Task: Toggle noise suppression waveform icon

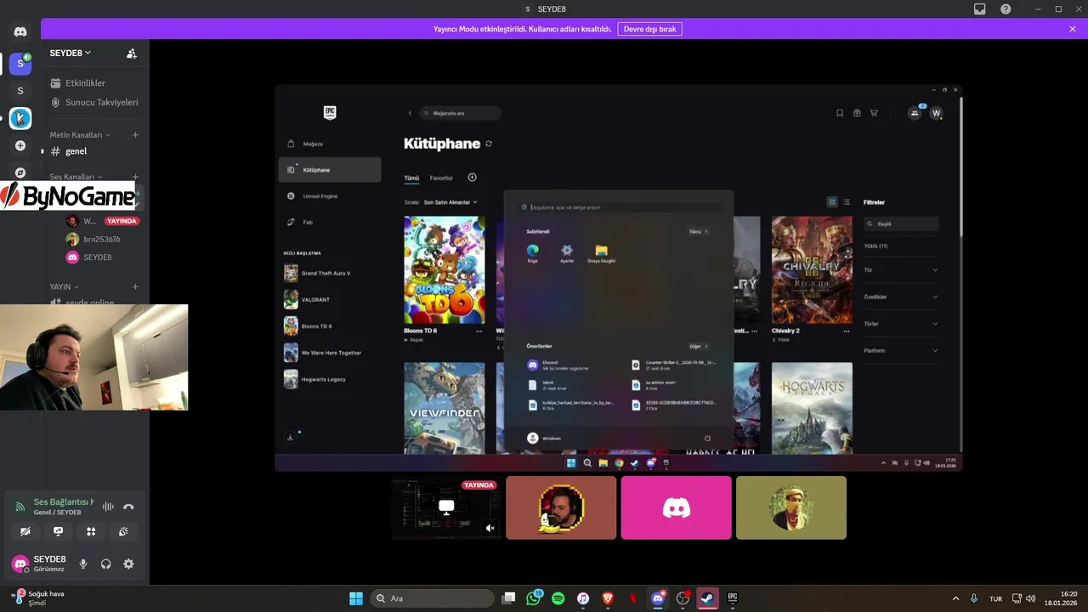Action: (x=108, y=507)
